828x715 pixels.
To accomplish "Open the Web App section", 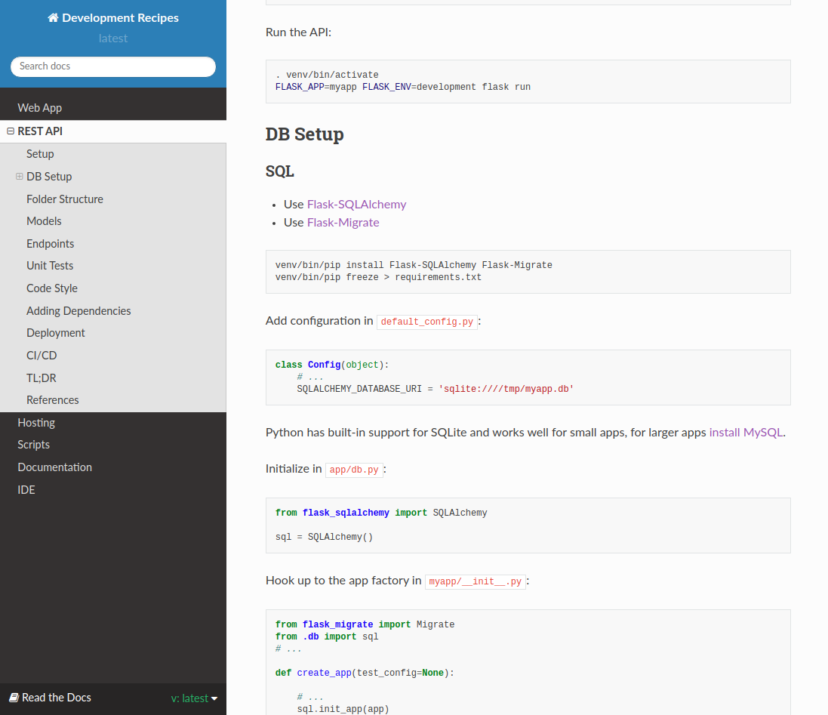I will (x=40, y=108).
